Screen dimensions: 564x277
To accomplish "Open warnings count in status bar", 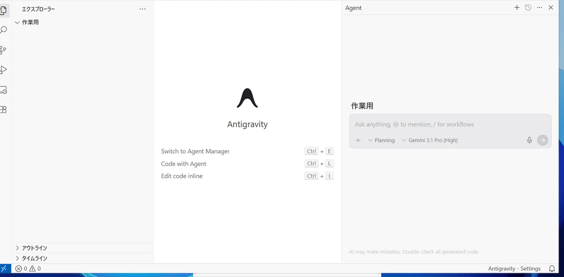I will point(35,269).
